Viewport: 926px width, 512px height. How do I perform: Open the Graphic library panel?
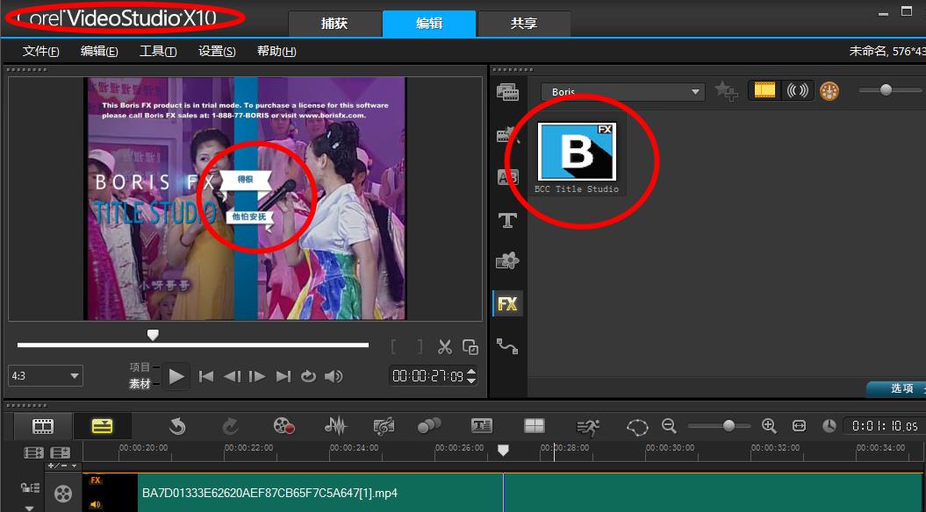(507, 260)
